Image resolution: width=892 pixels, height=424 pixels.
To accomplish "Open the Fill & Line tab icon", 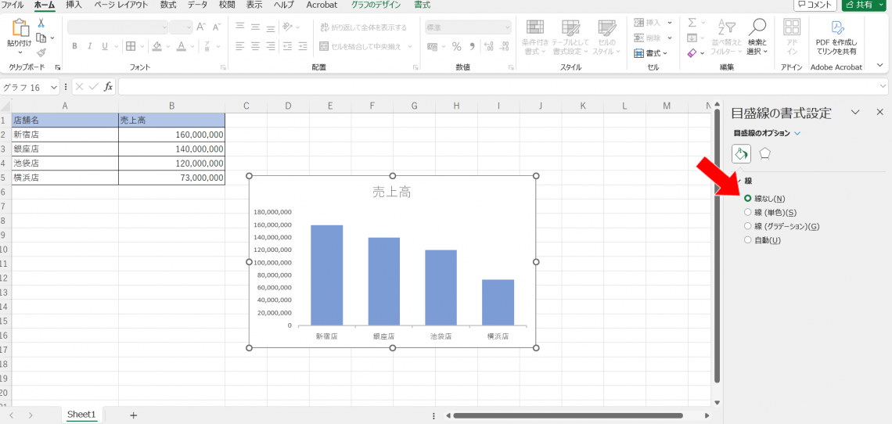I will [741, 153].
